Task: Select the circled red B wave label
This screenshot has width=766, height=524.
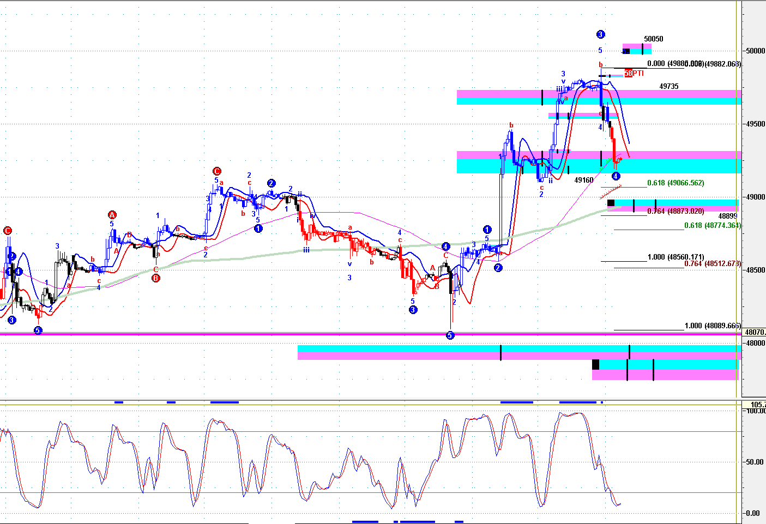Action: coord(155,278)
